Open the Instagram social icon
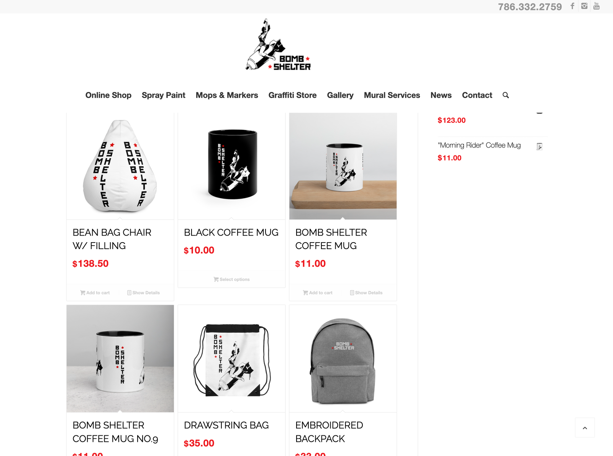613x456 pixels. pos(584,6)
